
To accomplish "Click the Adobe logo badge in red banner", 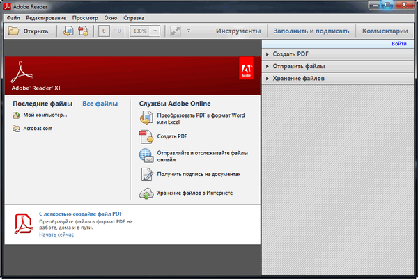I will coord(246,68).
